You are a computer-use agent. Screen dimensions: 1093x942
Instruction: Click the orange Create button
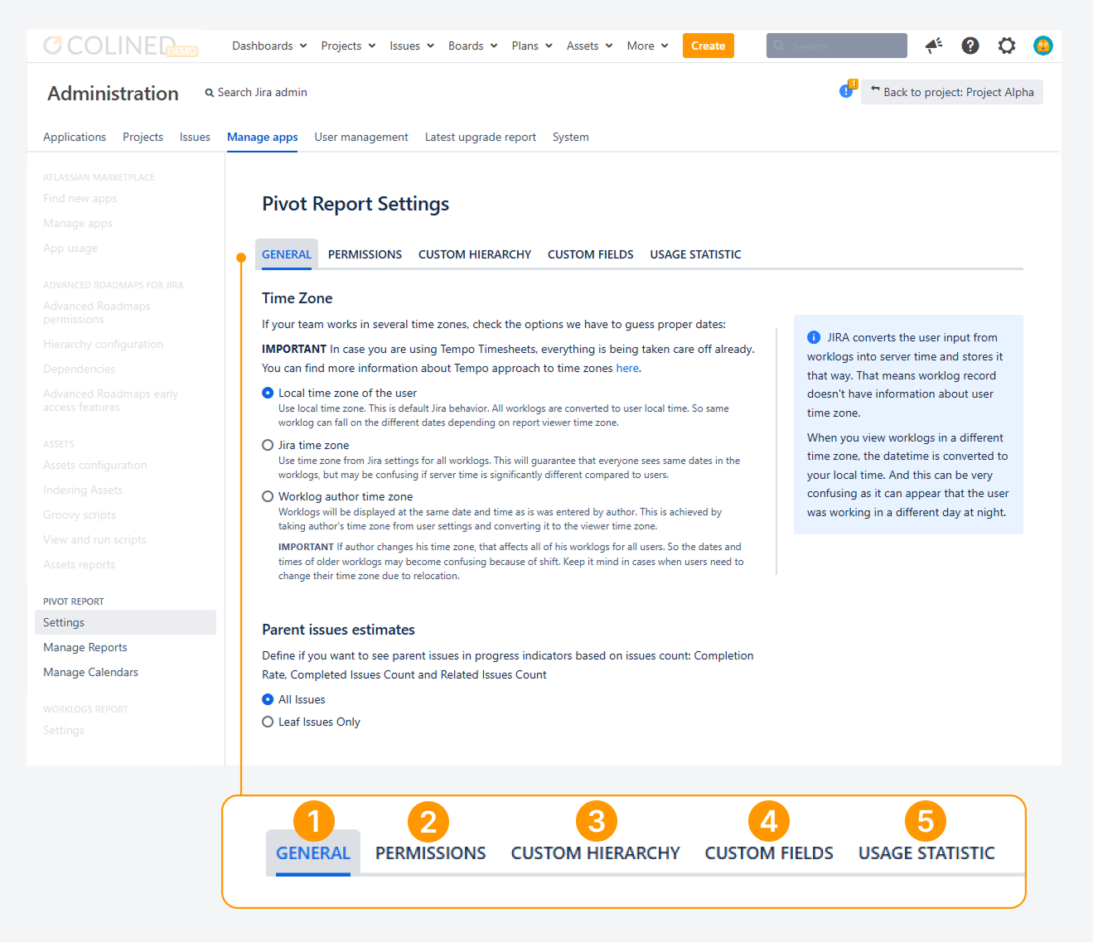coord(709,46)
